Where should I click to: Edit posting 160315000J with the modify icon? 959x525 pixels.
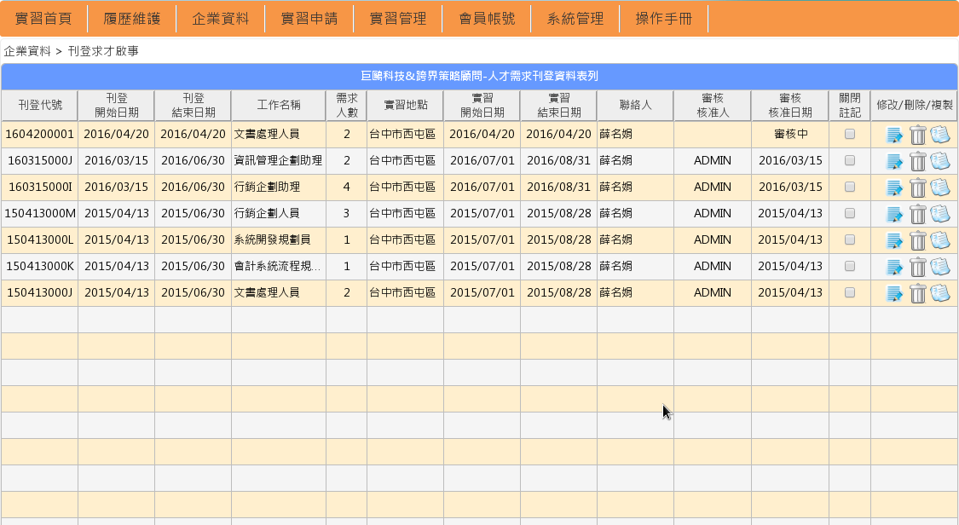point(894,161)
